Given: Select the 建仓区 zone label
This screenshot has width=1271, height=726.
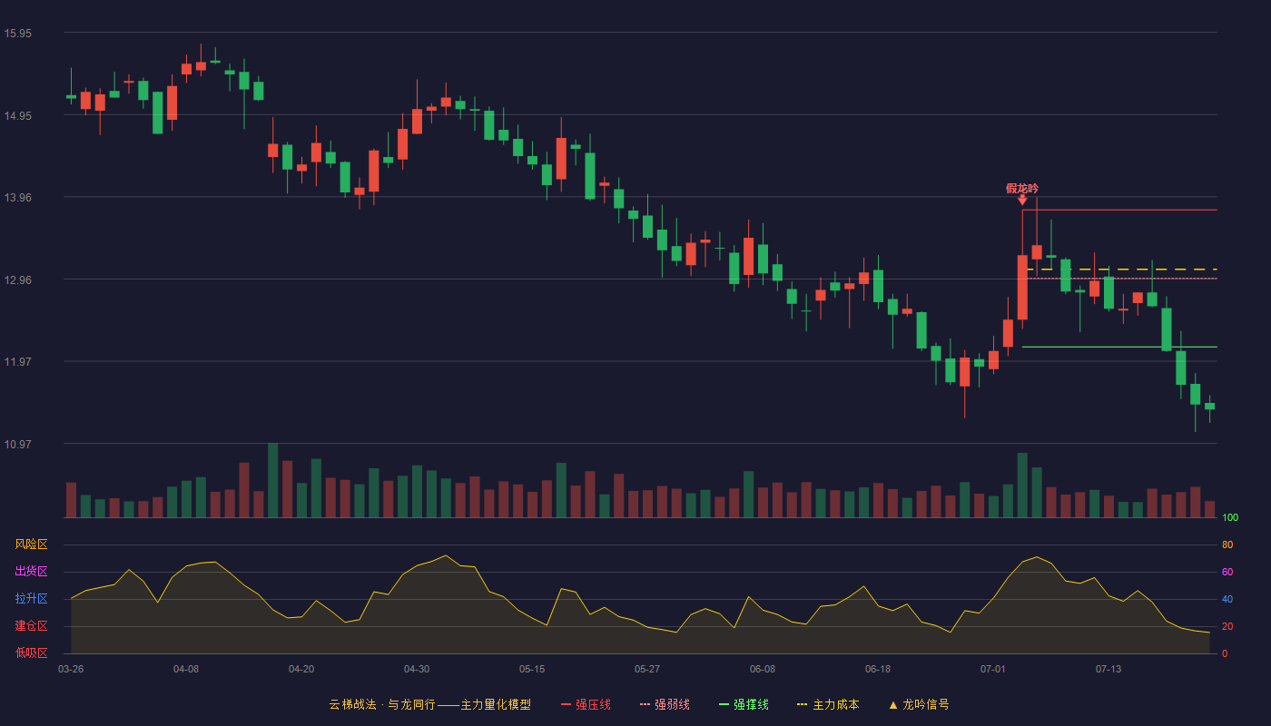Looking at the screenshot, I should pos(31,626).
